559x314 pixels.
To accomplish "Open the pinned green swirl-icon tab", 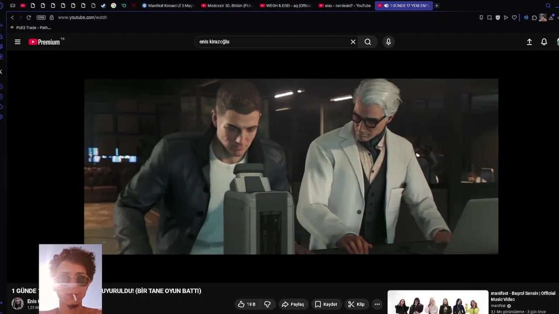I will 124,6.
